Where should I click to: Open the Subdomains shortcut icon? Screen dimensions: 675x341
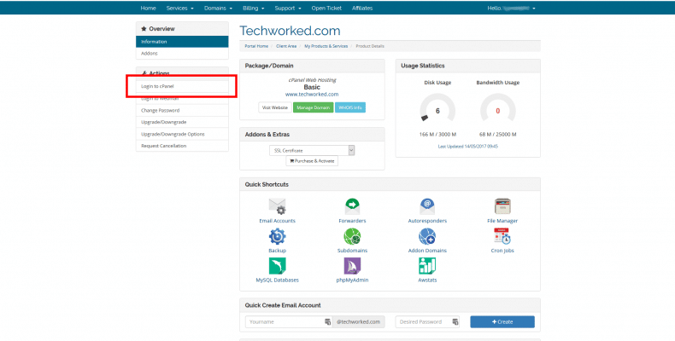point(352,236)
